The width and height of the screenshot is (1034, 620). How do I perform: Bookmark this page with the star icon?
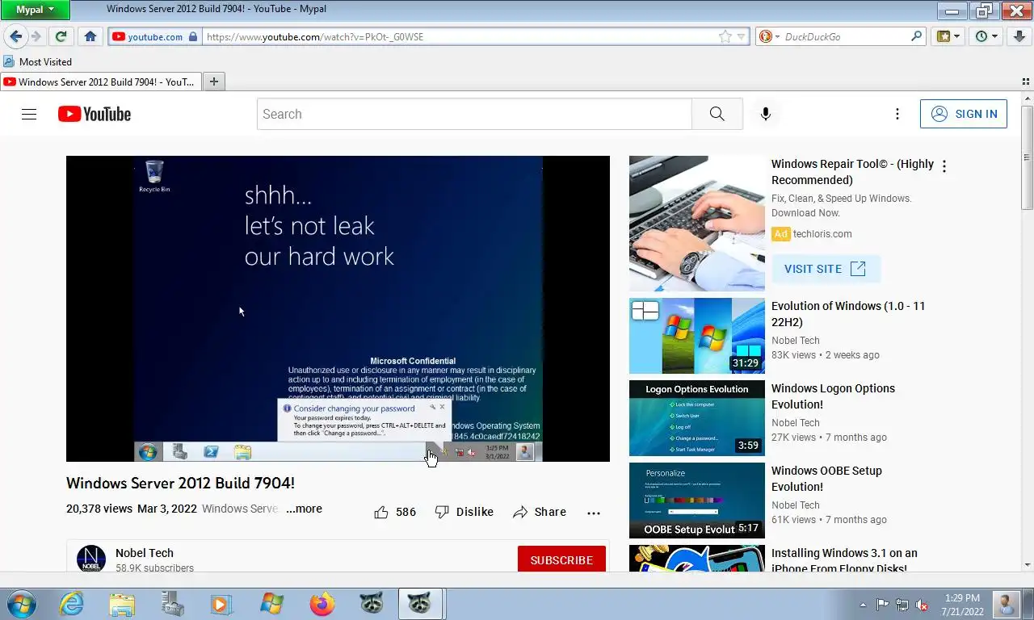coord(725,36)
